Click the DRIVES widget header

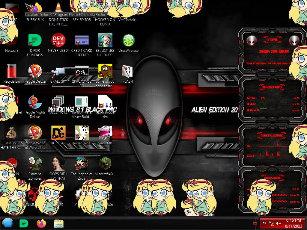click(x=272, y=178)
